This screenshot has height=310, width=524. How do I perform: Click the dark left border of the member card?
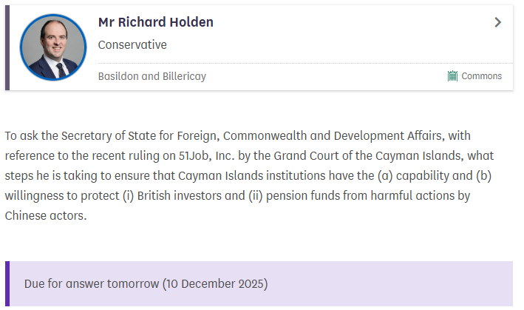coord(7,47)
